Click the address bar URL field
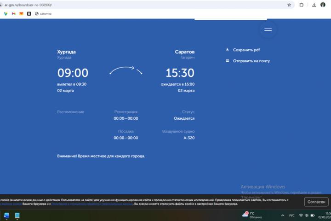The width and height of the screenshot is (331, 221). 138,5
